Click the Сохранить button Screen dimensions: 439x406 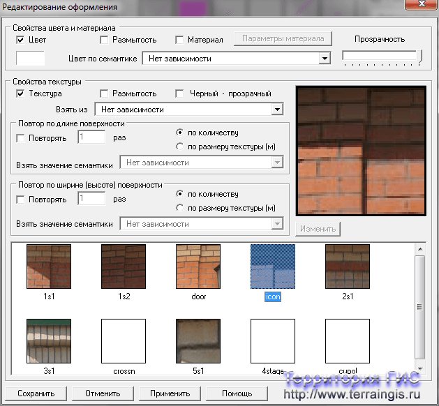35,393
